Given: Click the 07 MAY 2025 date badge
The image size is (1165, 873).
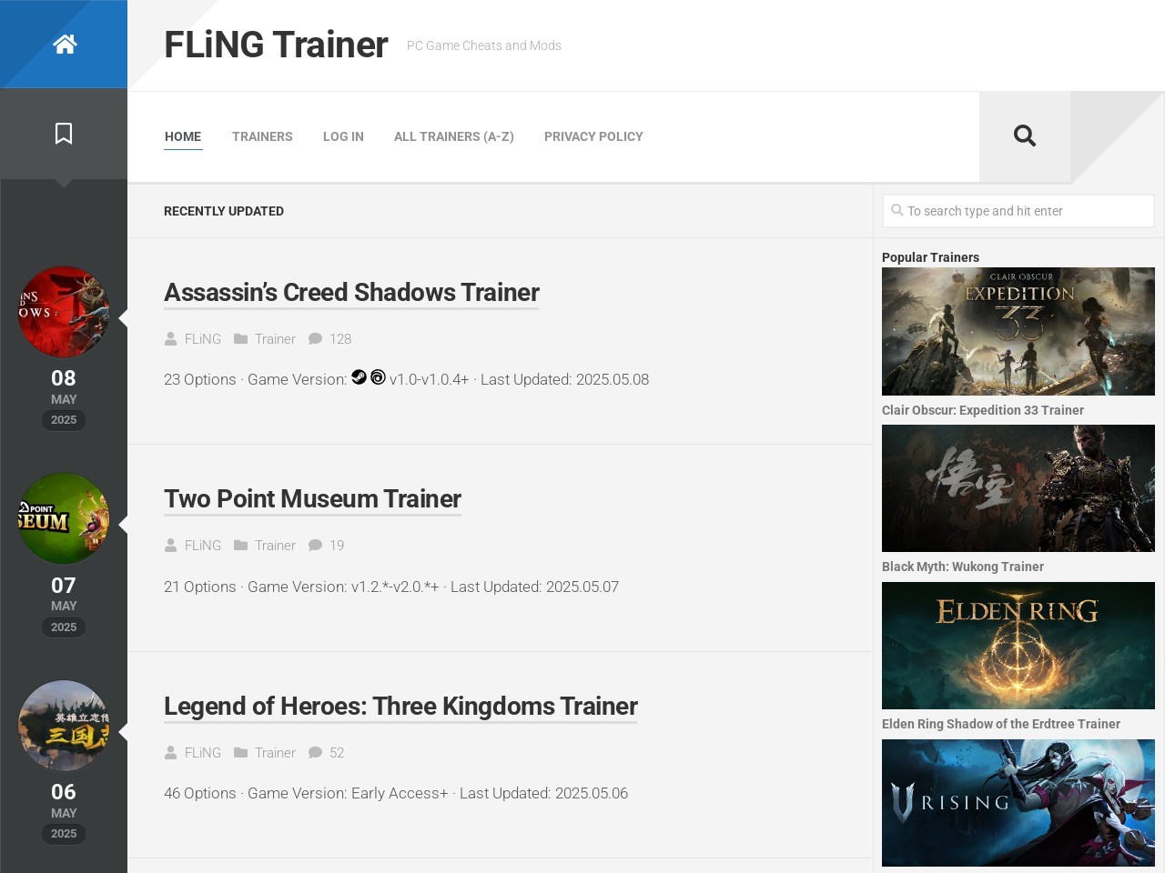Looking at the screenshot, I should click(x=64, y=605).
